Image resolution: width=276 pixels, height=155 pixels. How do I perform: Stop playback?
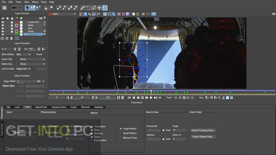coord(142,98)
